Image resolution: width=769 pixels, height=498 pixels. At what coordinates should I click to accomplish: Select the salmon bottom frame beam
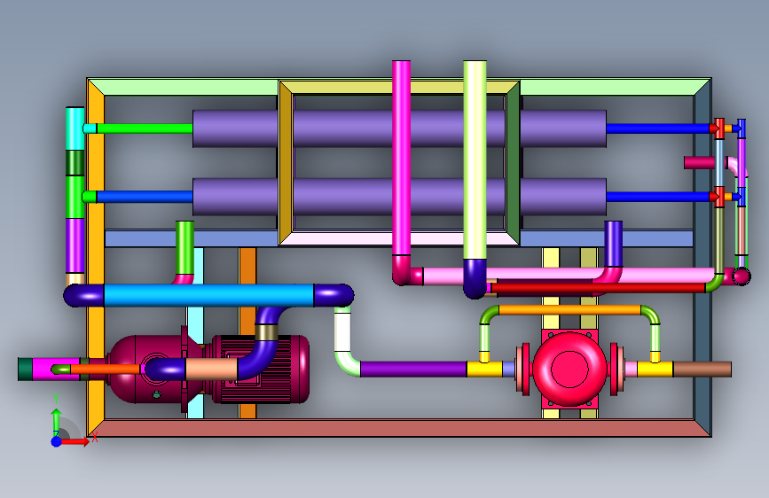(399, 428)
